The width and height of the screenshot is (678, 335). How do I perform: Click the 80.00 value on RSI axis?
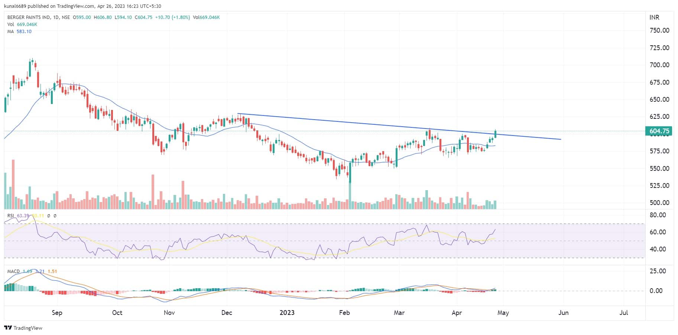[x=657, y=215]
